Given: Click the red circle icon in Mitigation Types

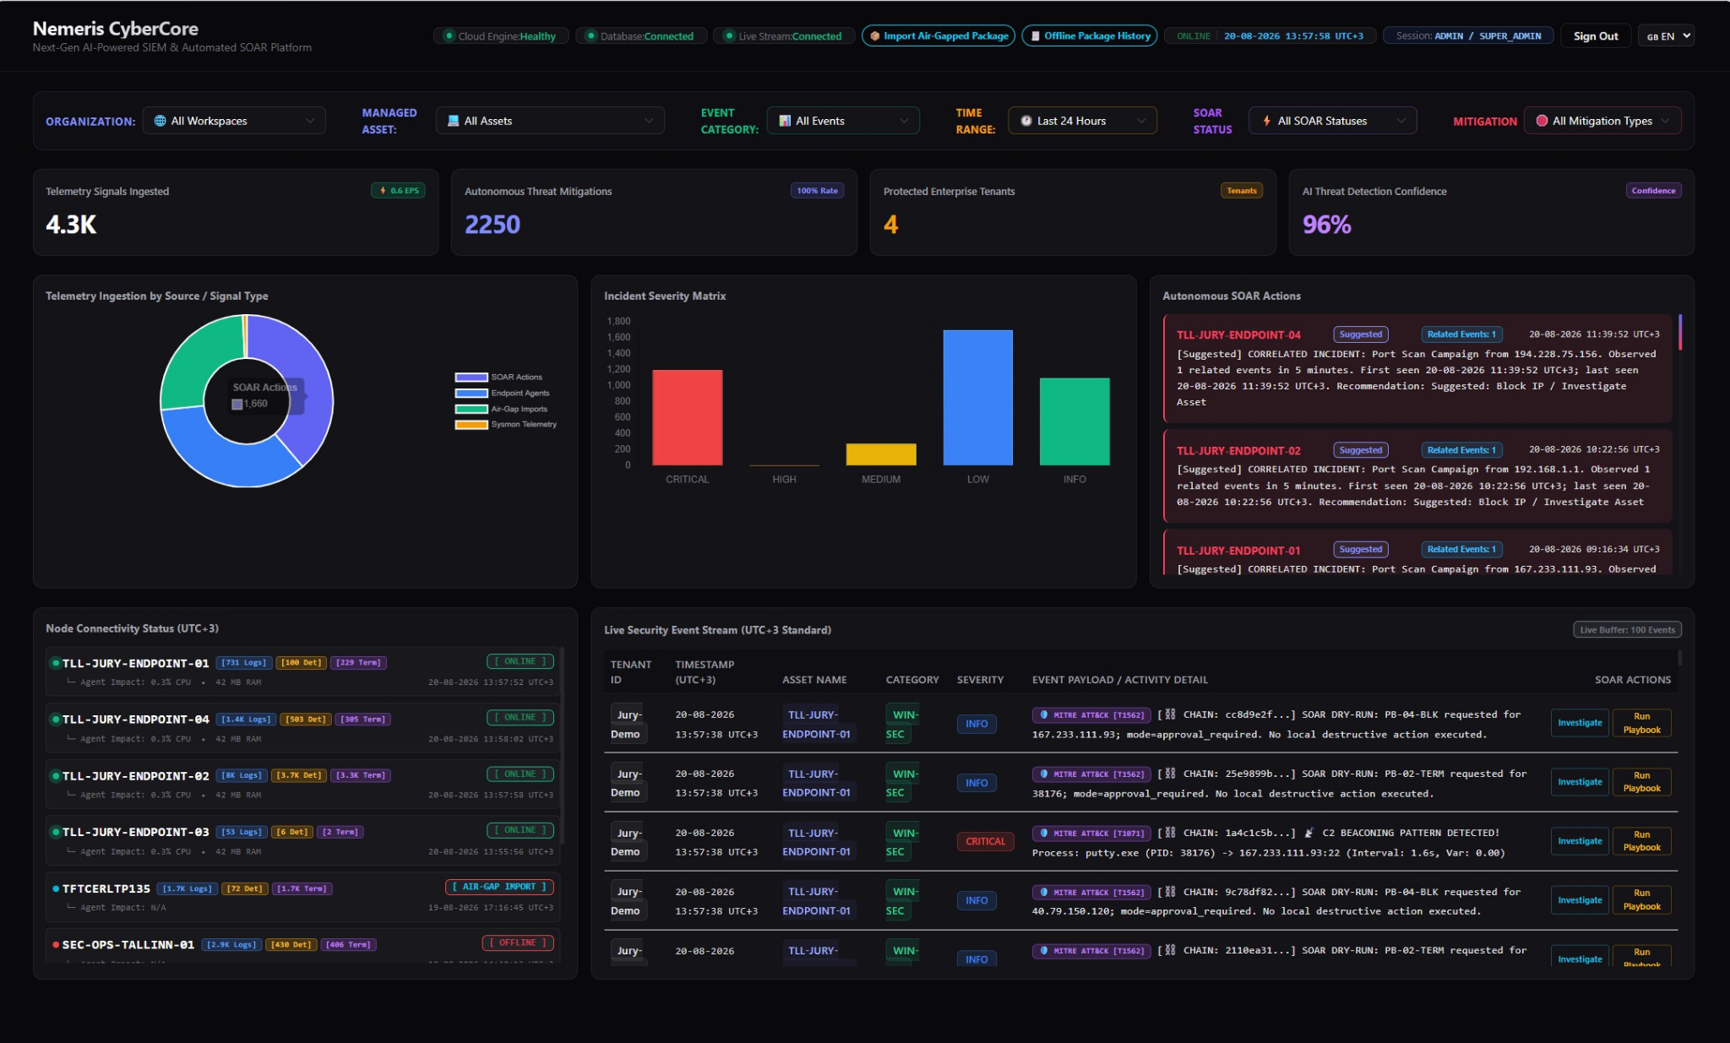Looking at the screenshot, I should tap(1542, 121).
